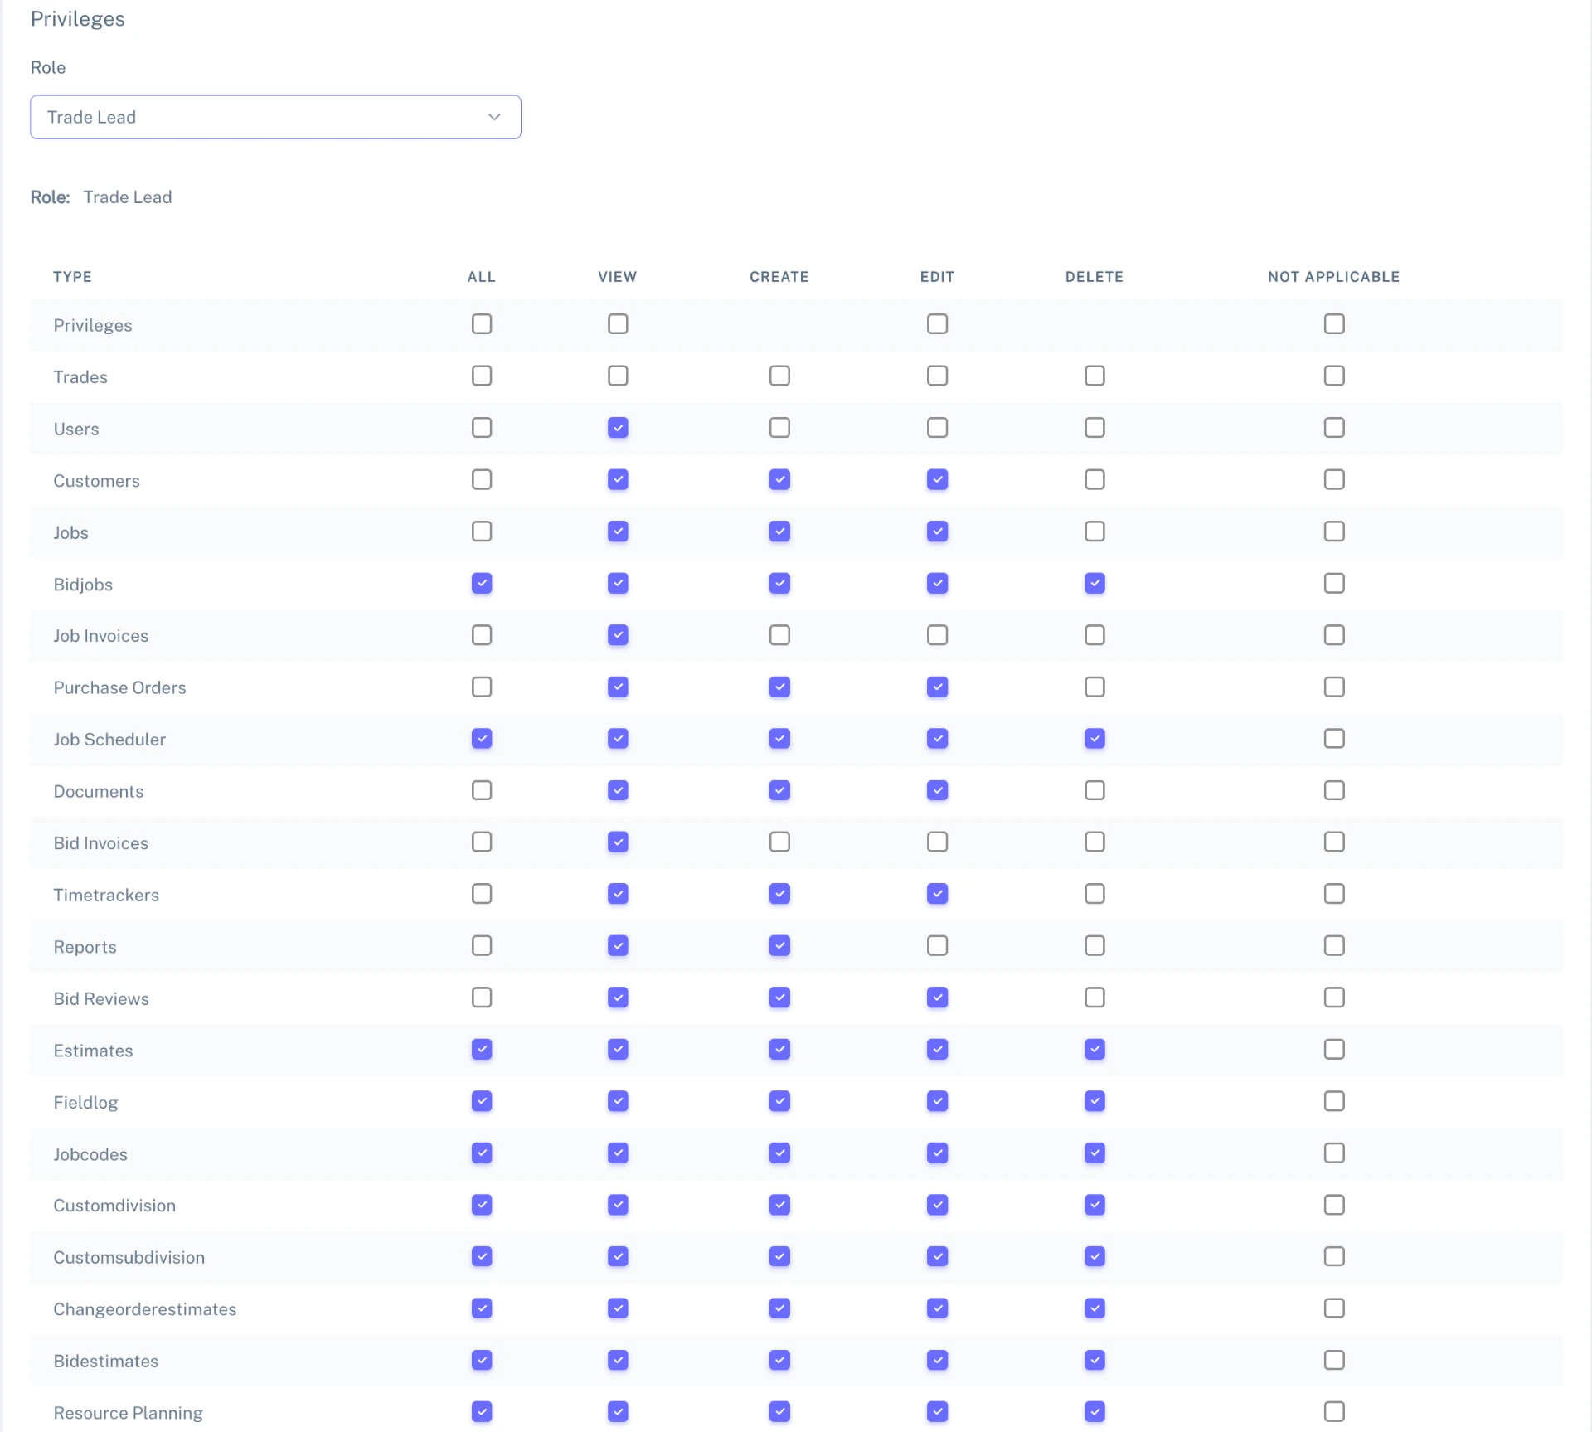Check ALL for Timetrackers
This screenshot has width=1592, height=1432.
click(x=482, y=894)
